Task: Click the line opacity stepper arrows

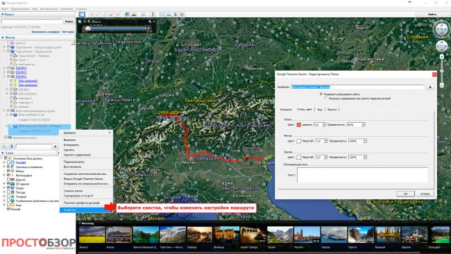Action: (x=364, y=125)
